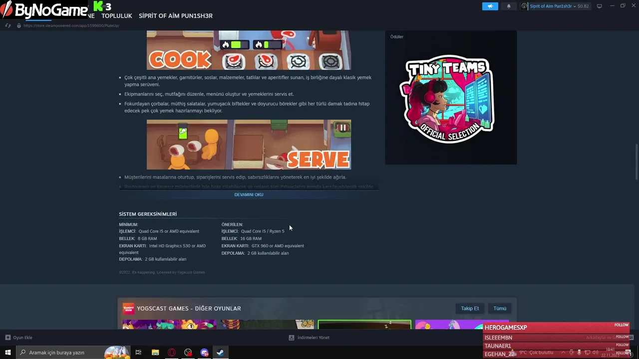This screenshot has height=359, width=639.
Task: Open the SİPRİT OF AİM PUN1SH3R profile tab
Action: [176, 16]
